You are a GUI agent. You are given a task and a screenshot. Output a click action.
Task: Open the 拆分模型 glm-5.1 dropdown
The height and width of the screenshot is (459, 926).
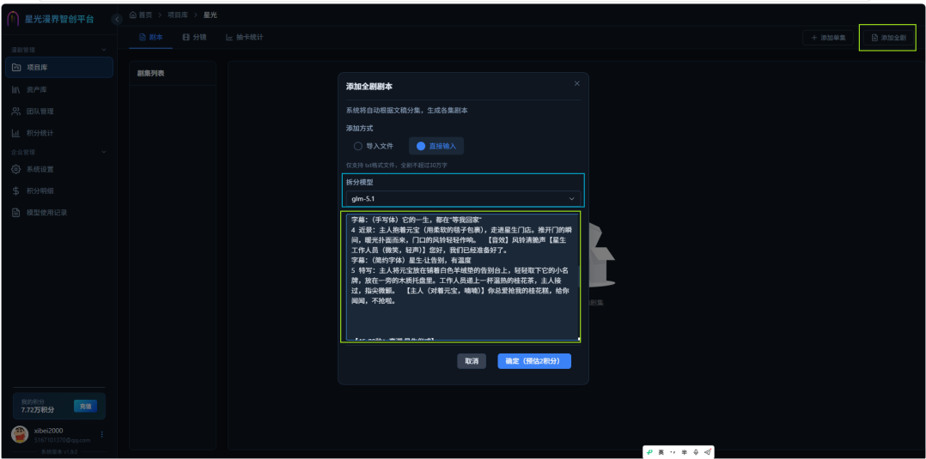pyautogui.click(x=463, y=199)
